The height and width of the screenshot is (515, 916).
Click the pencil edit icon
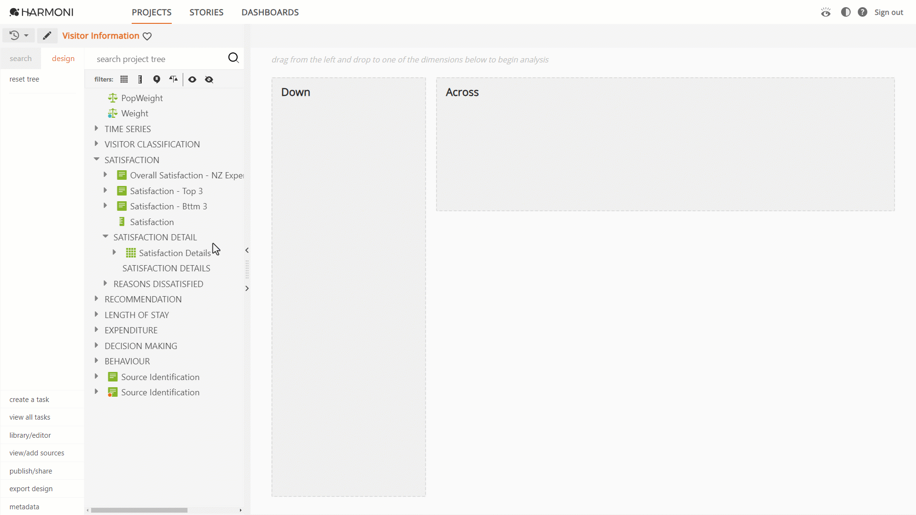47,36
